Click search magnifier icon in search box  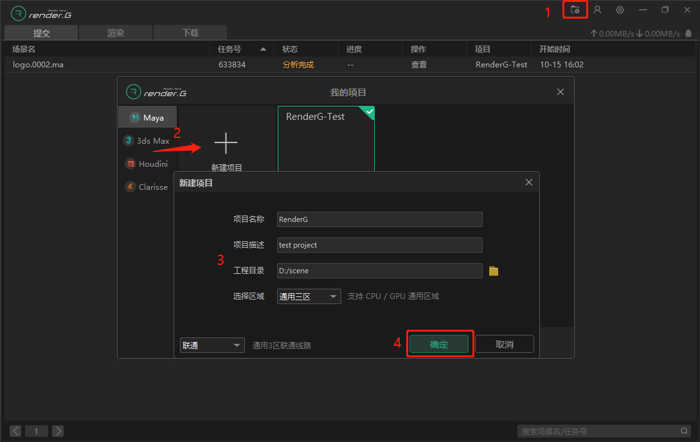(x=685, y=431)
